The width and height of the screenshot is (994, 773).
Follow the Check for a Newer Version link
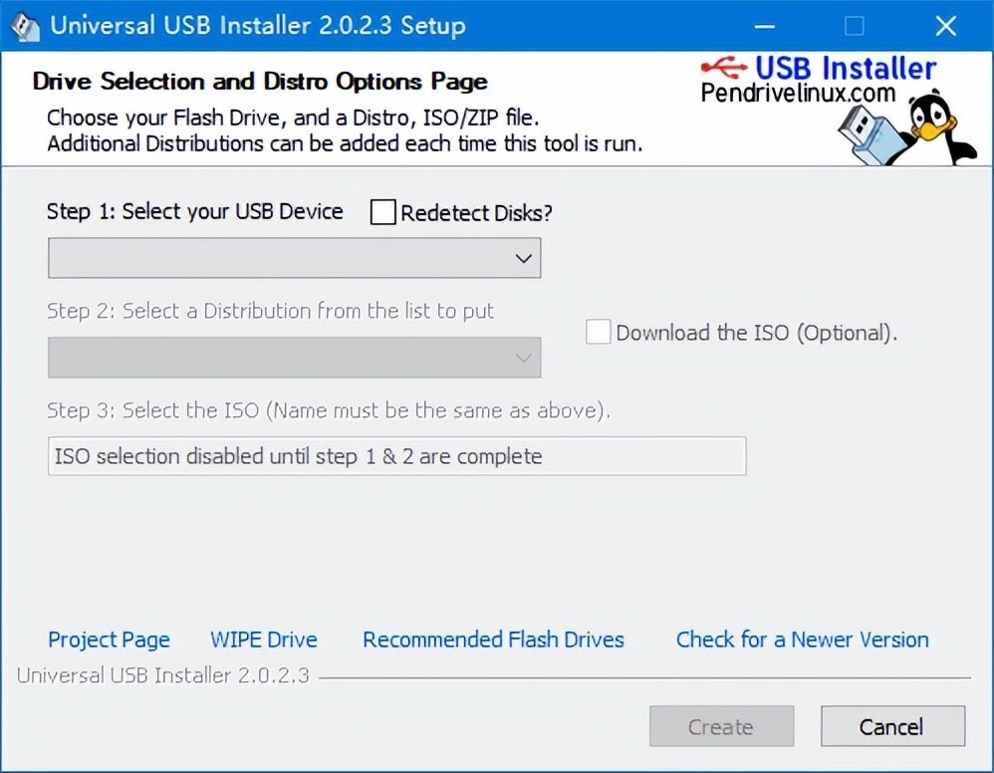[803, 640]
